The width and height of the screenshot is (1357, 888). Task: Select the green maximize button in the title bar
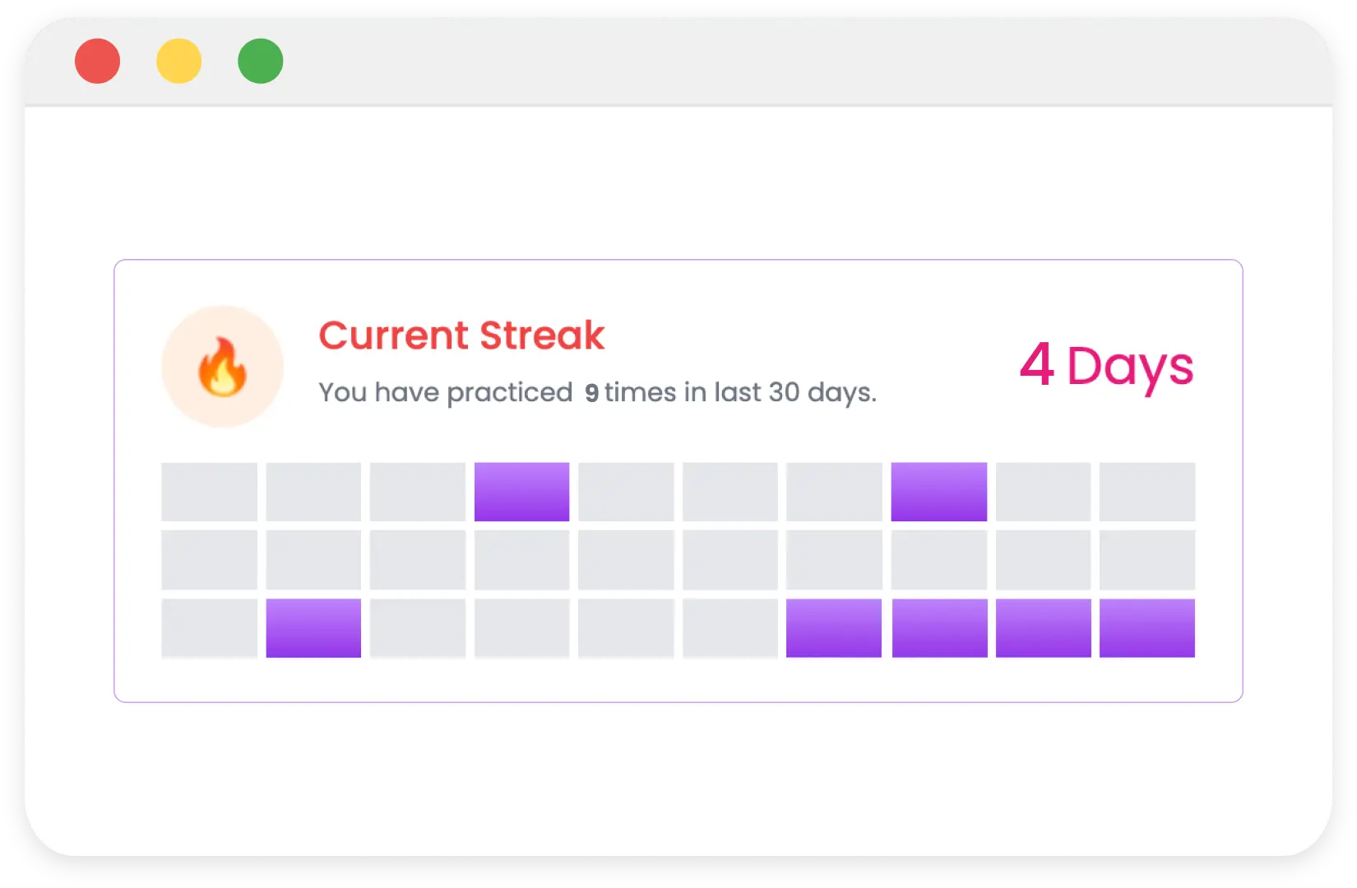[261, 60]
